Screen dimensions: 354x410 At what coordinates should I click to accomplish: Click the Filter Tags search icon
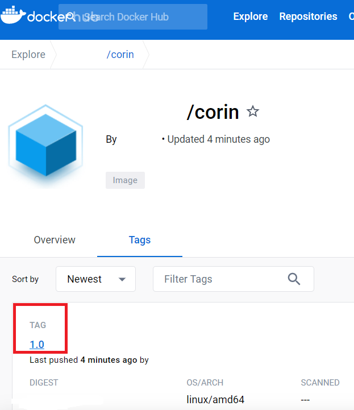(x=294, y=279)
